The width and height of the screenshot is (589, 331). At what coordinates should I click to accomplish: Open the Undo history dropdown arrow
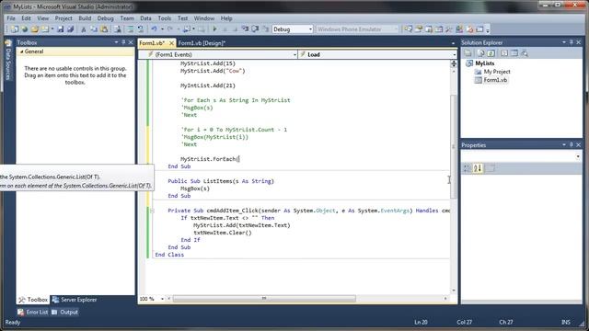[x=162, y=29]
